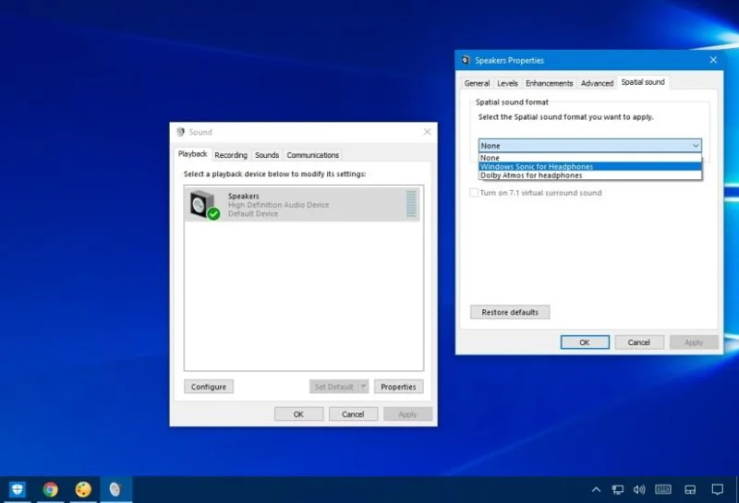Click Apply in the Sound window
The height and width of the screenshot is (503, 739).
pos(407,414)
